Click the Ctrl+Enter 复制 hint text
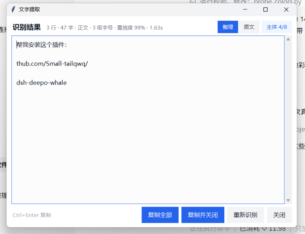305x234 pixels. 32,215
